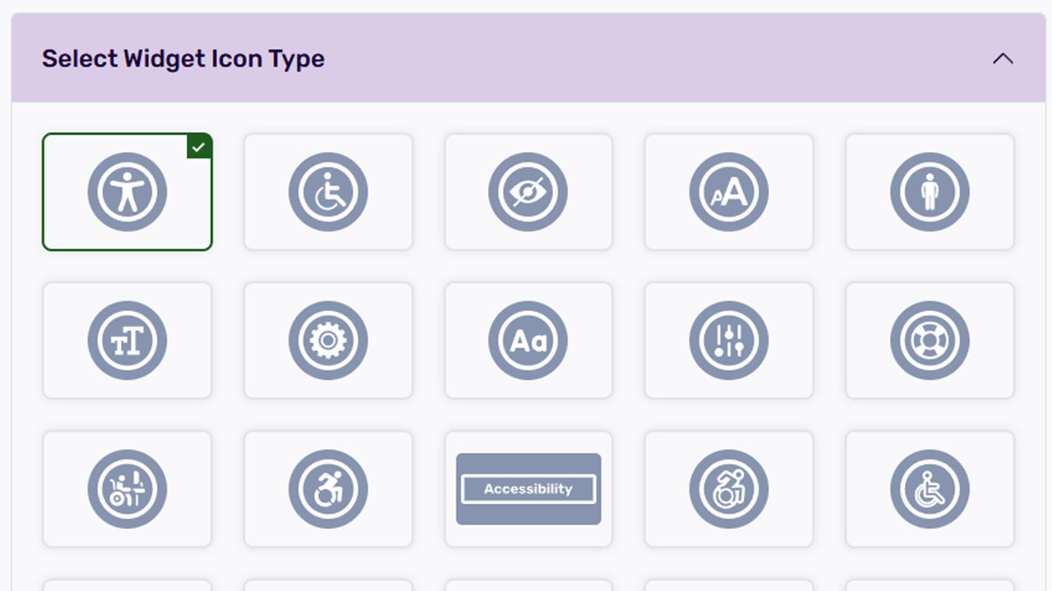Pick the small and large A text-size icon
The image size is (1052, 591).
(x=729, y=192)
